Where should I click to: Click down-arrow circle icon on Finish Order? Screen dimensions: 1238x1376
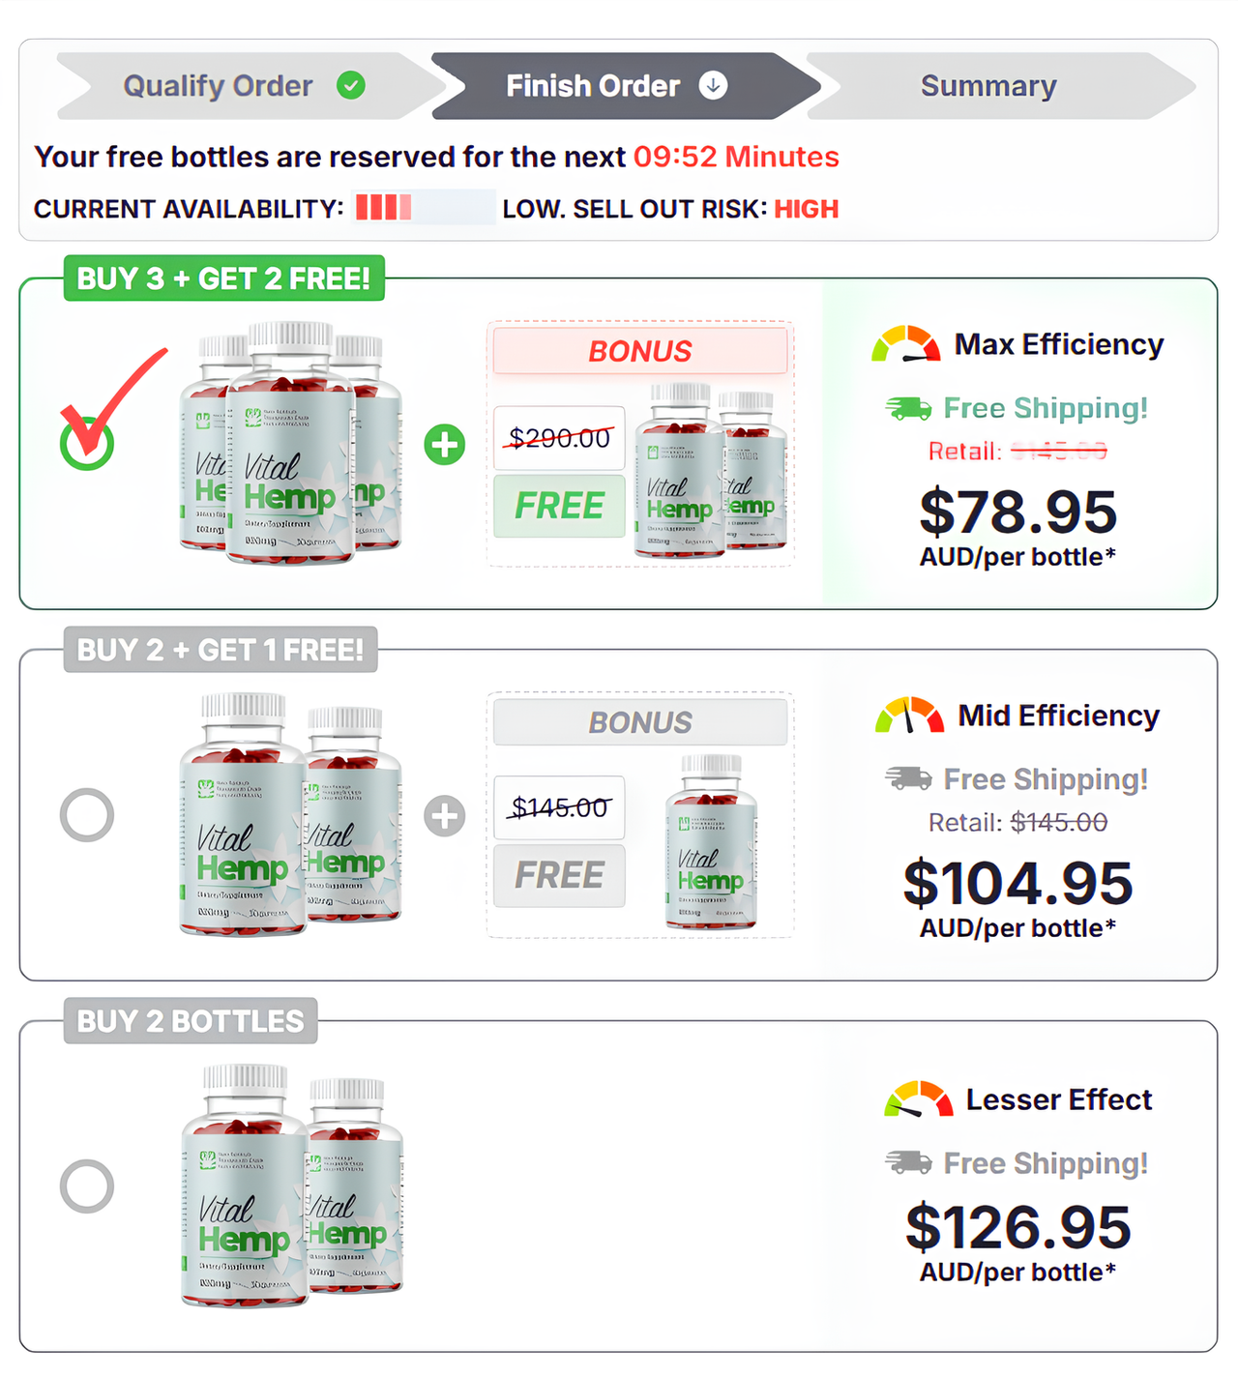click(713, 86)
